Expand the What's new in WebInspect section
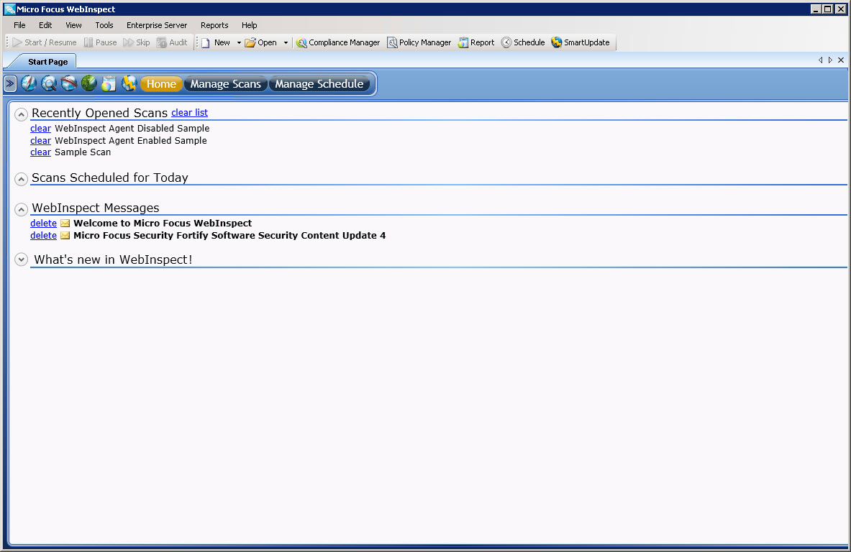Screen dimensions: 851x552 pyautogui.click(x=22, y=259)
